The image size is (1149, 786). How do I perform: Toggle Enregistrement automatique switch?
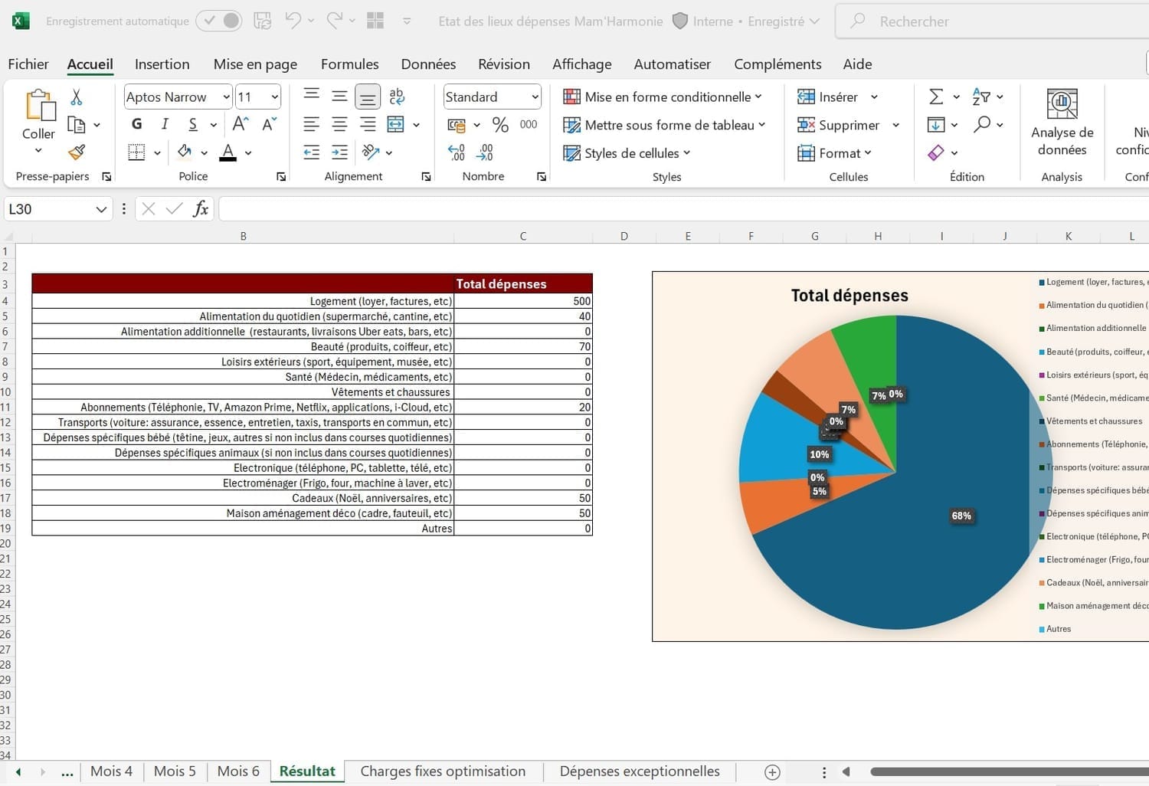(219, 21)
